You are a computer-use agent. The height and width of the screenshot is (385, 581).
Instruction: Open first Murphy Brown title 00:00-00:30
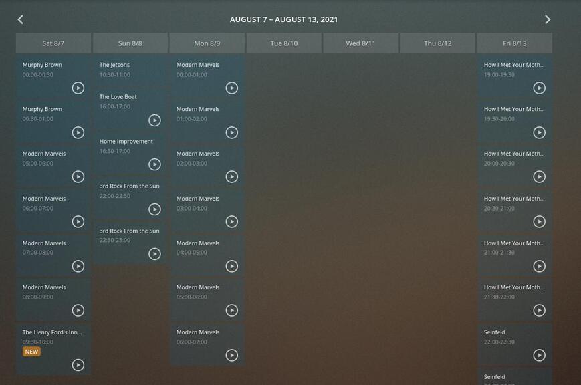42,65
